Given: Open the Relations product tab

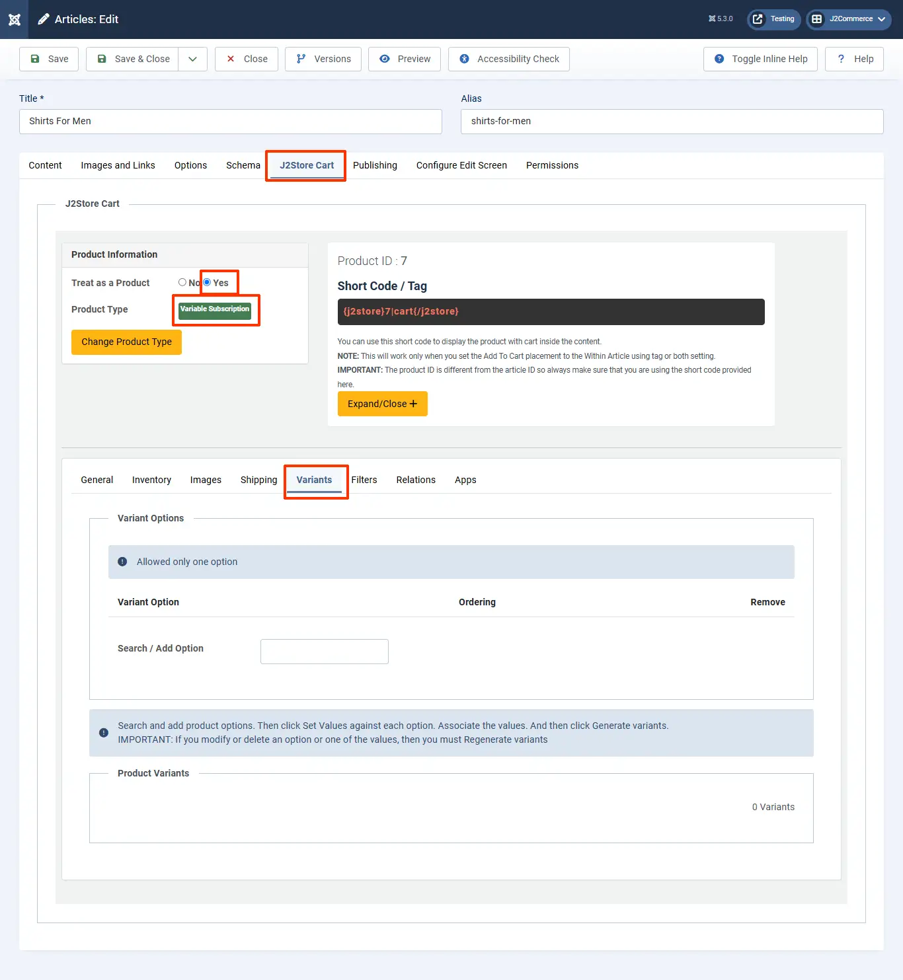Looking at the screenshot, I should click(x=416, y=480).
